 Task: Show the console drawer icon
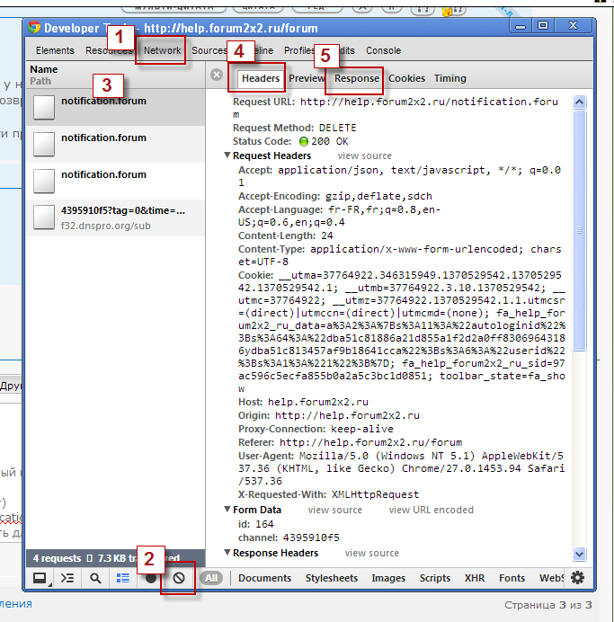tap(67, 578)
